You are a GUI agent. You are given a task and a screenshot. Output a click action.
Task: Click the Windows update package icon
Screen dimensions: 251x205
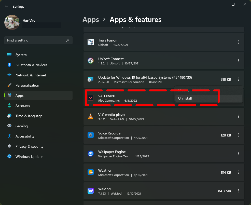click(91, 79)
